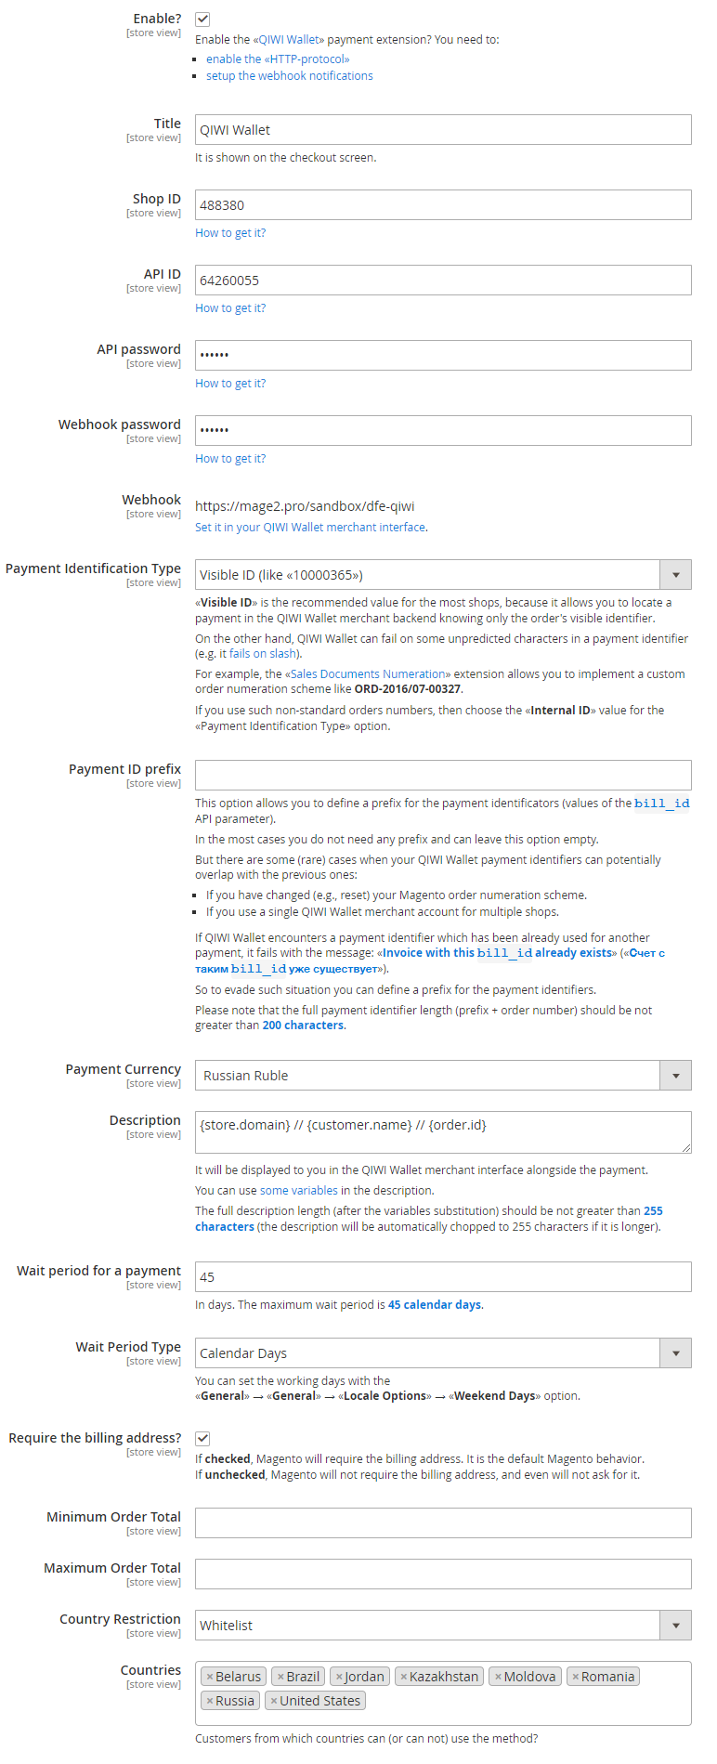This screenshot has width=717, height=1764.
Task: Click the Title input field
Action: point(443,130)
